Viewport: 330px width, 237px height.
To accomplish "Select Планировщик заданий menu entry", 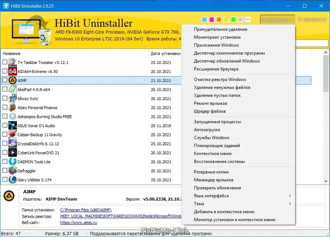I will click(238, 145).
